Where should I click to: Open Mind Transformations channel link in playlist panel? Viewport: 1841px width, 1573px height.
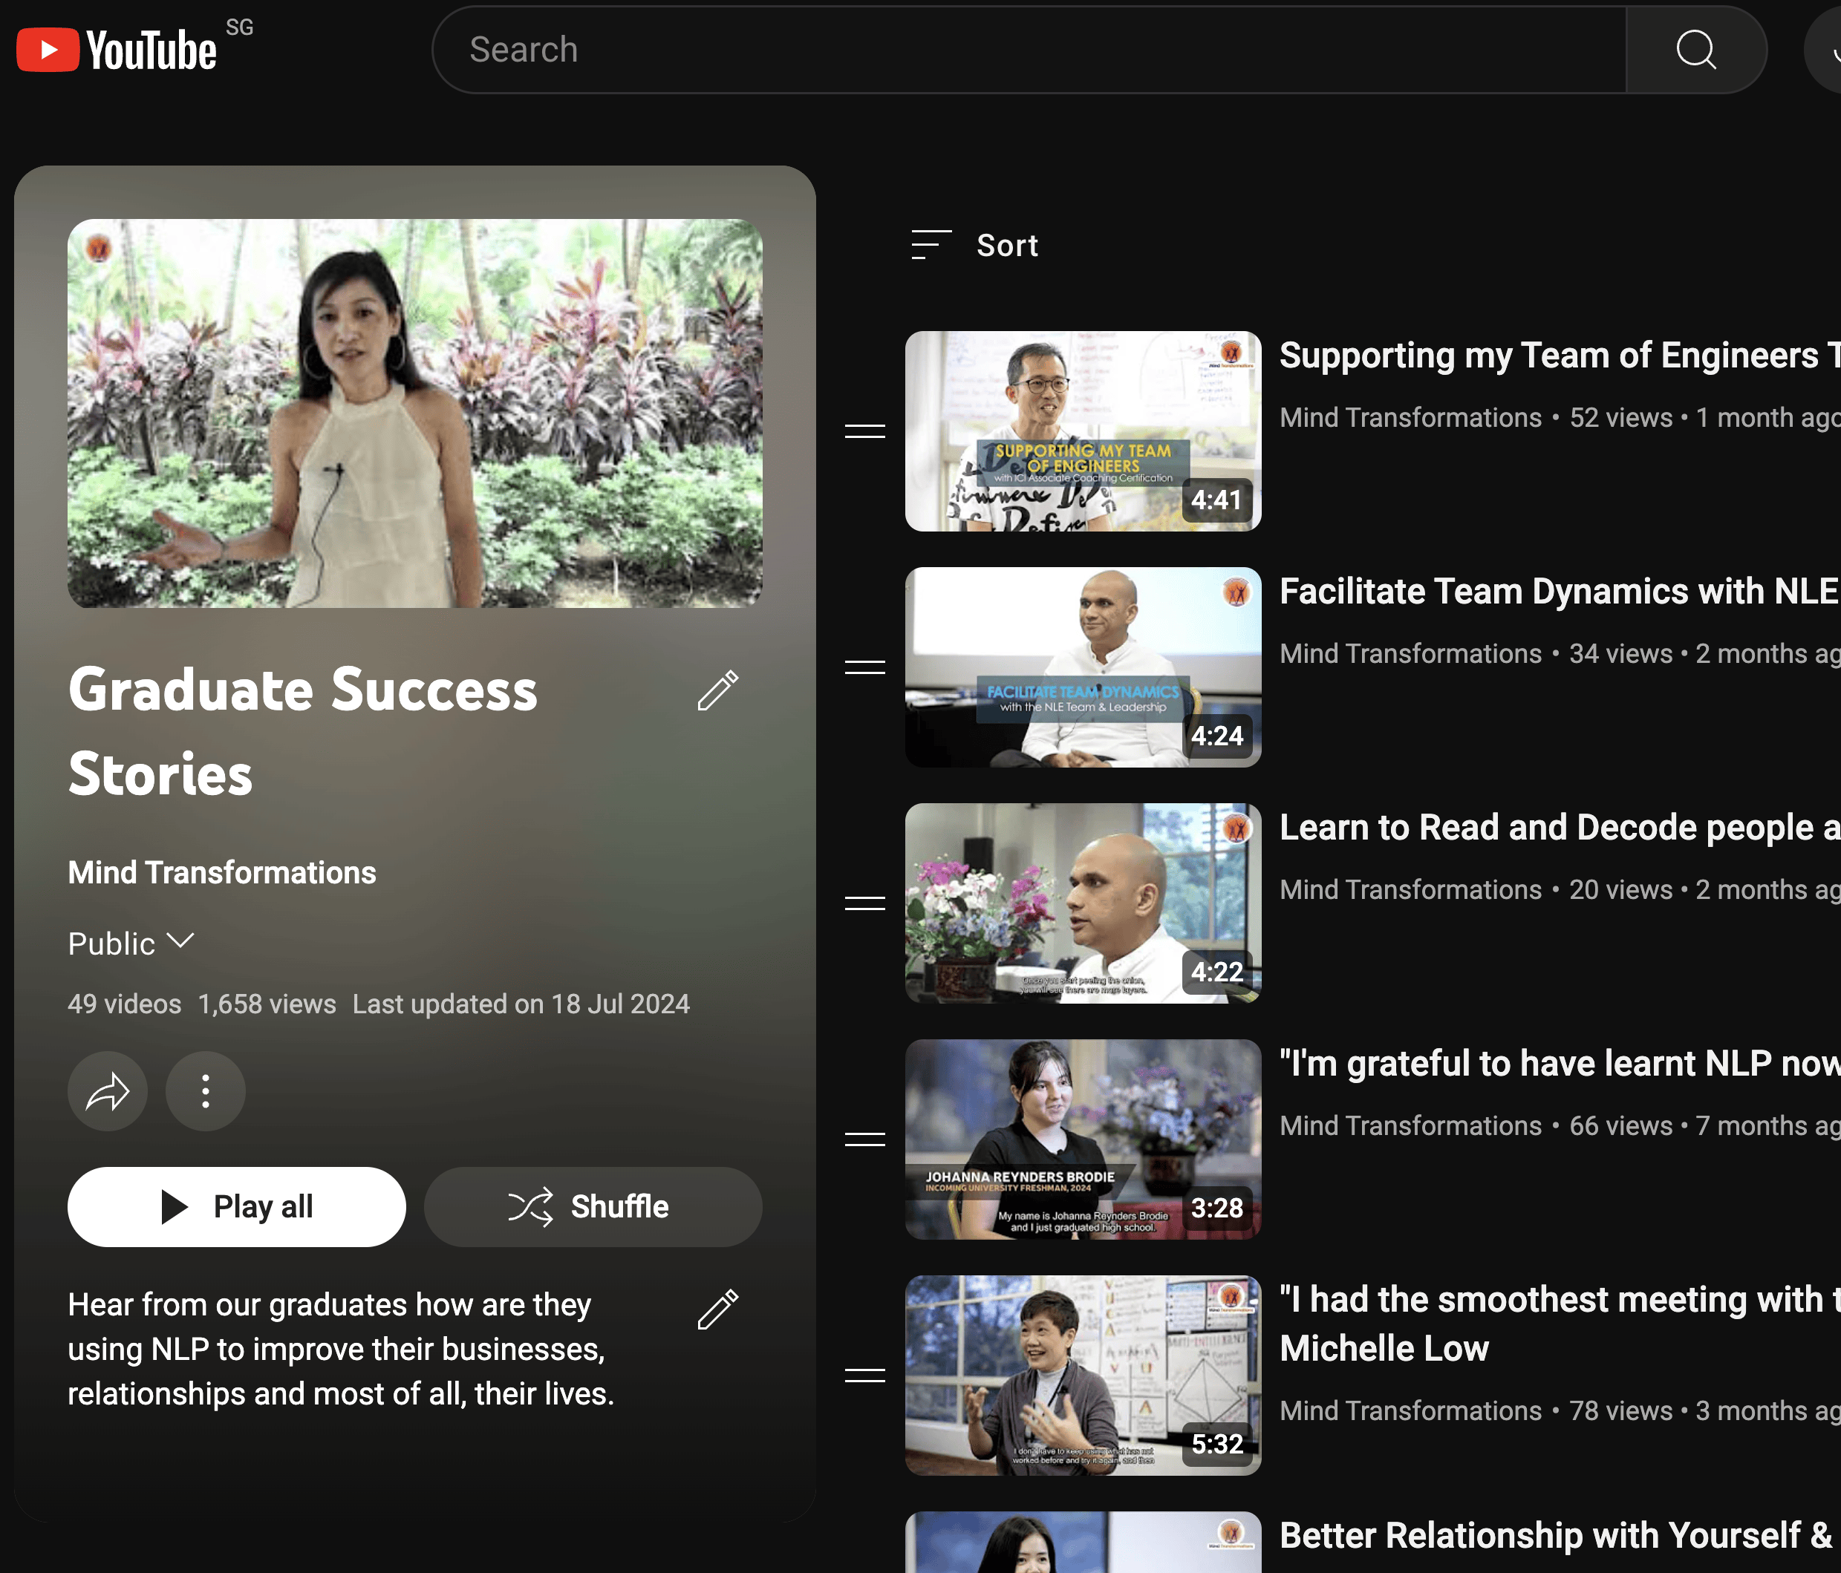(222, 872)
